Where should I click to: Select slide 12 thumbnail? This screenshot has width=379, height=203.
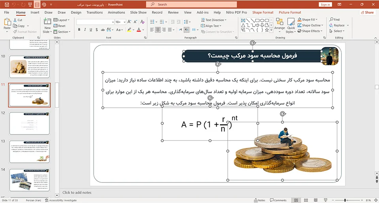coord(30,123)
